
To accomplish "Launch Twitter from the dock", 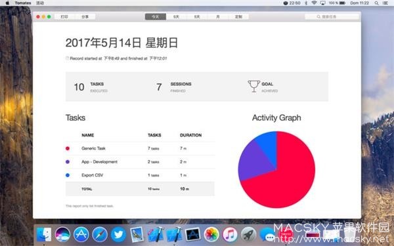I will pyautogui.click(x=118, y=234).
